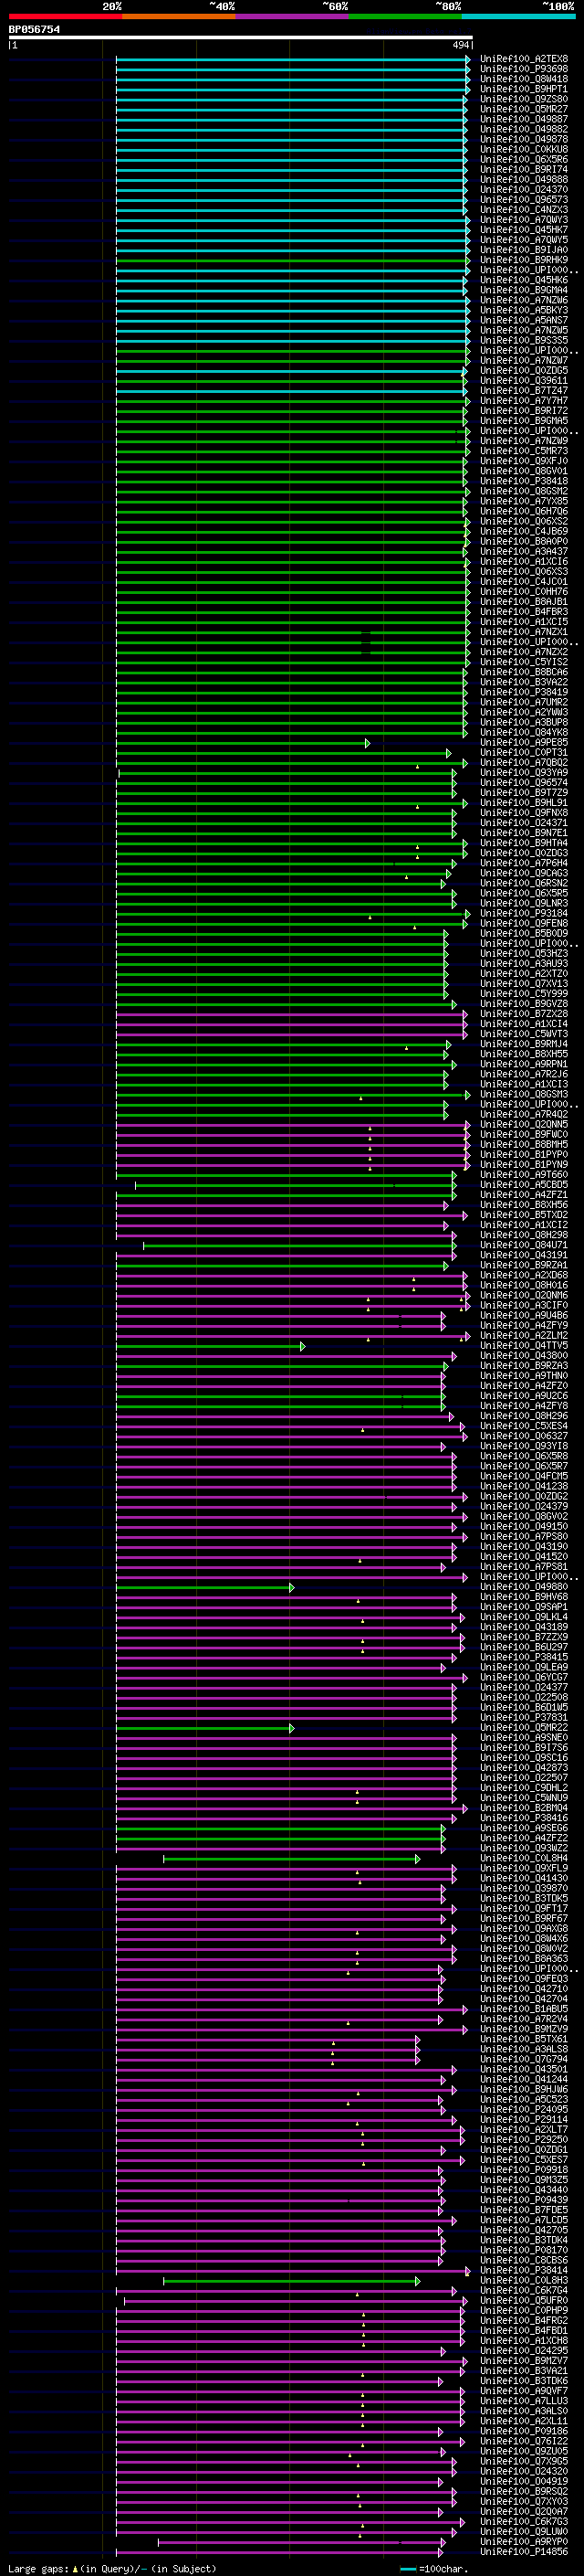This screenshot has height=2576, width=584.
Task: Select hit label UniRef100_Q0ZDG5
Action: 523,371
